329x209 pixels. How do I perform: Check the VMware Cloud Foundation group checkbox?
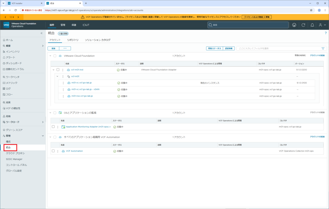[55, 56]
